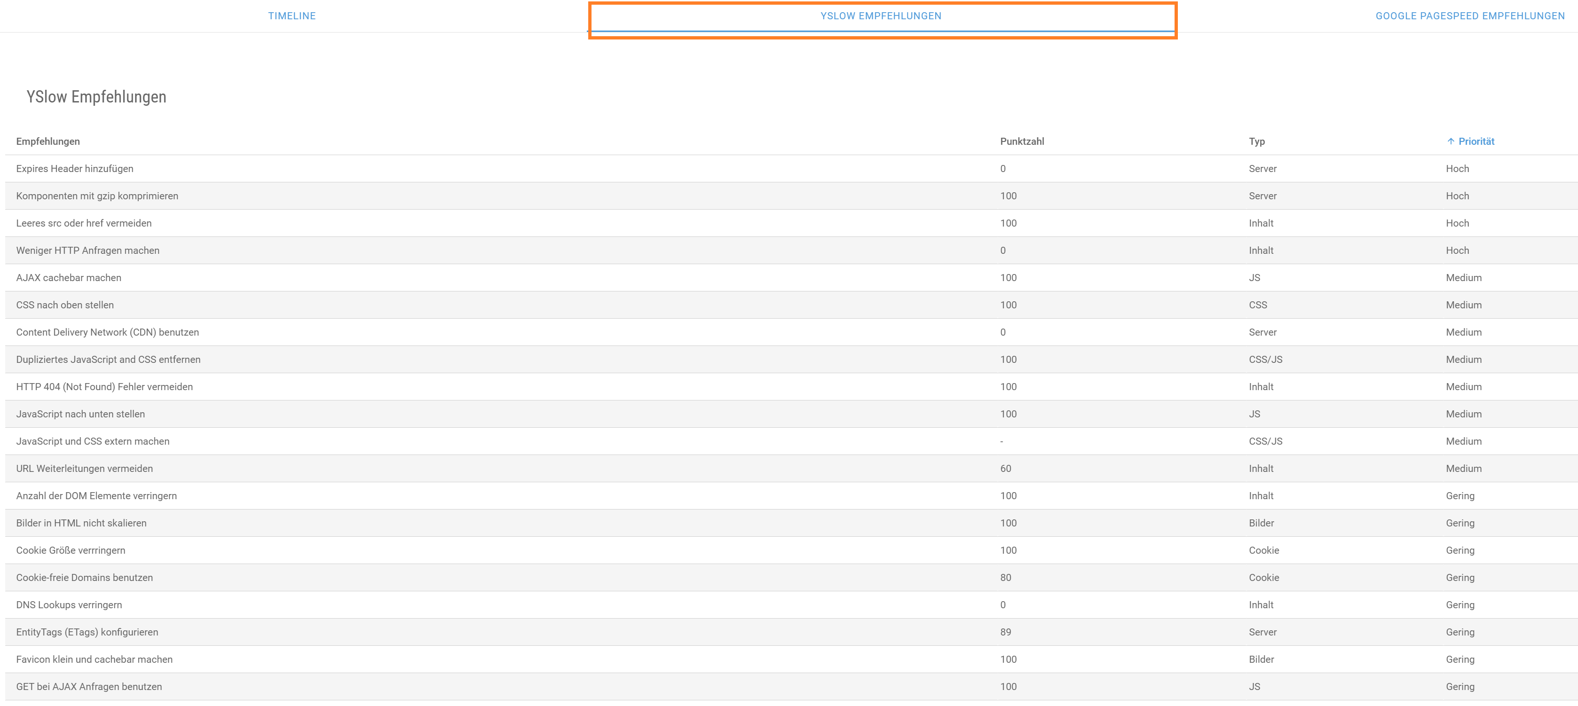Viewport: 1578px width, 706px height.
Task: Click 'Expires Header hinzufügen' row
Action: click(x=791, y=168)
